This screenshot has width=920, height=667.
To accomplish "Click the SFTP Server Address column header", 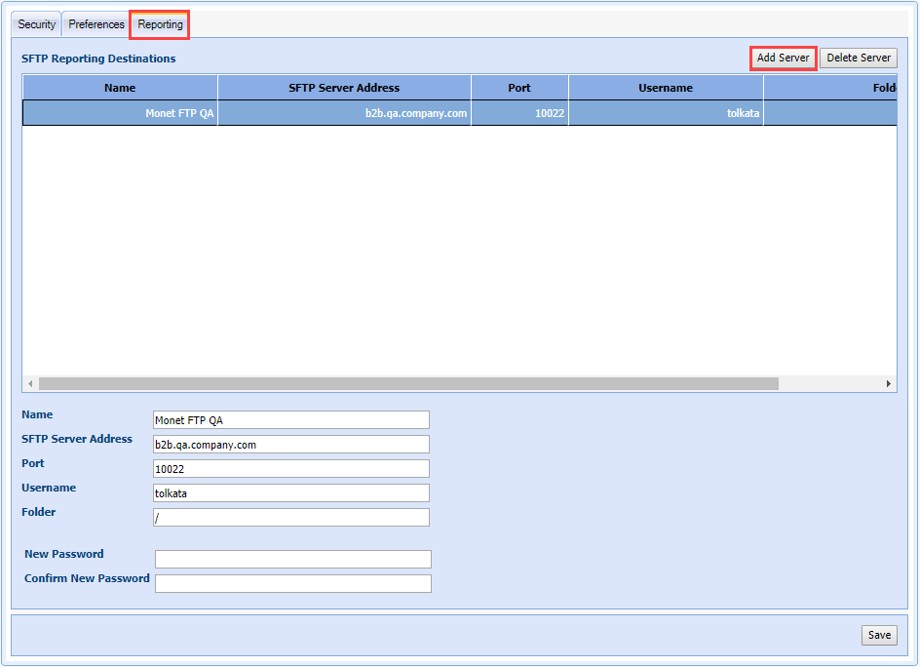I will click(x=344, y=88).
